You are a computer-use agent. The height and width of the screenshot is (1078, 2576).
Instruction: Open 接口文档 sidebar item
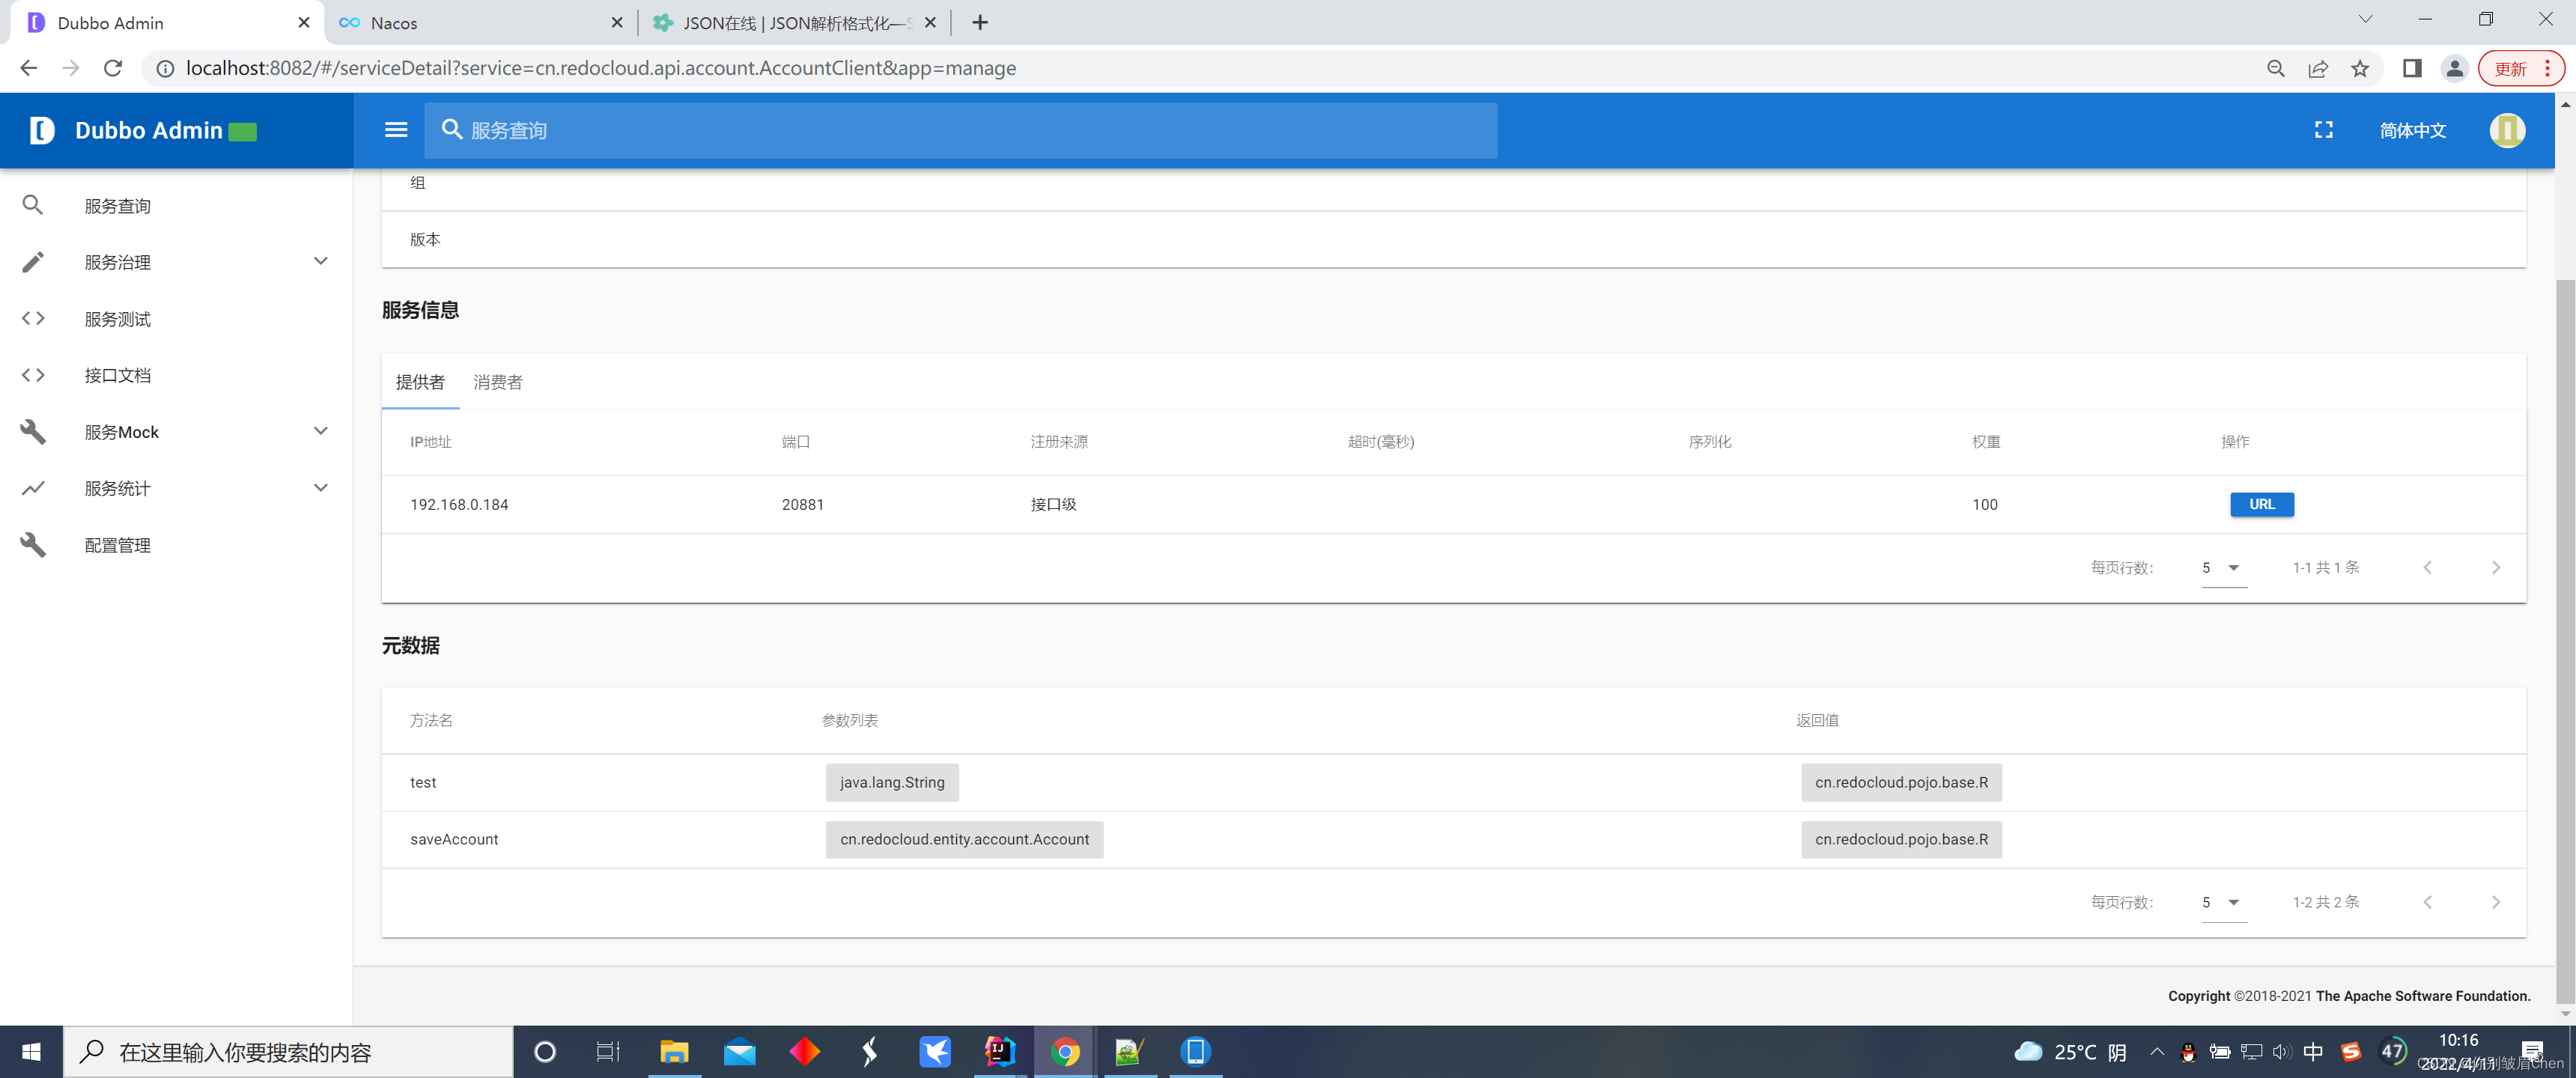117,375
